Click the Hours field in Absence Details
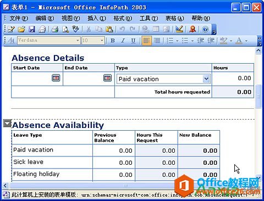The height and width of the screenshot is (201, 264). pos(233,79)
